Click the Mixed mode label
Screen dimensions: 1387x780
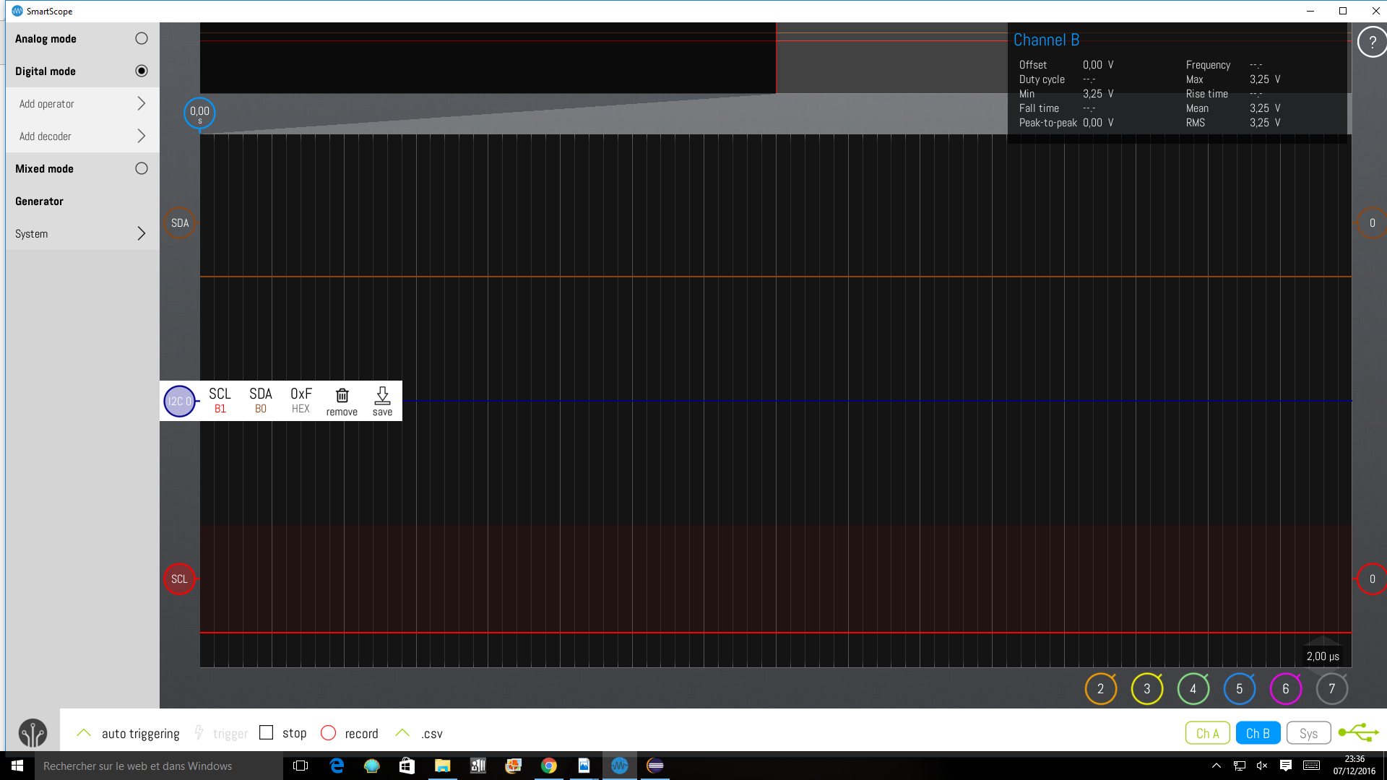44,169
